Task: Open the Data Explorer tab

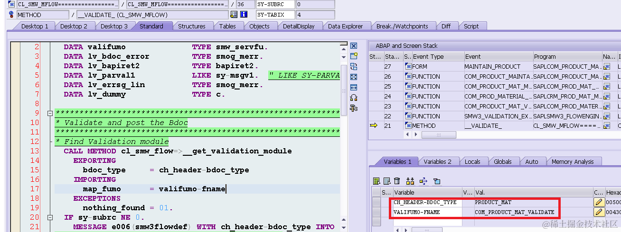Action: tap(346, 27)
